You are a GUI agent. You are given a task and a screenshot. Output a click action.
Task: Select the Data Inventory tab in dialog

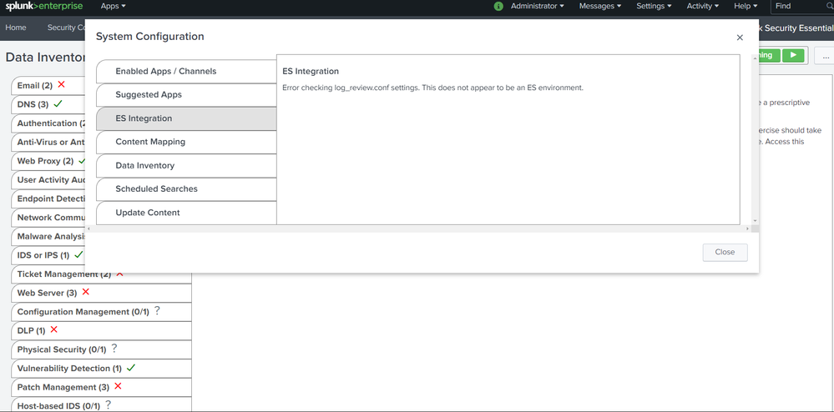186,165
